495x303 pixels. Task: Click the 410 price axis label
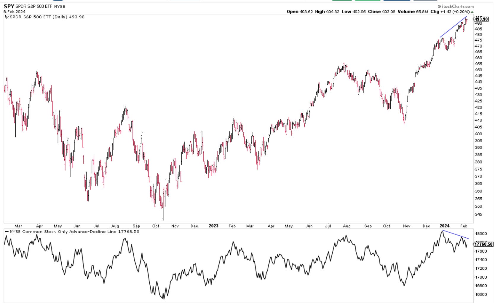coord(478,120)
